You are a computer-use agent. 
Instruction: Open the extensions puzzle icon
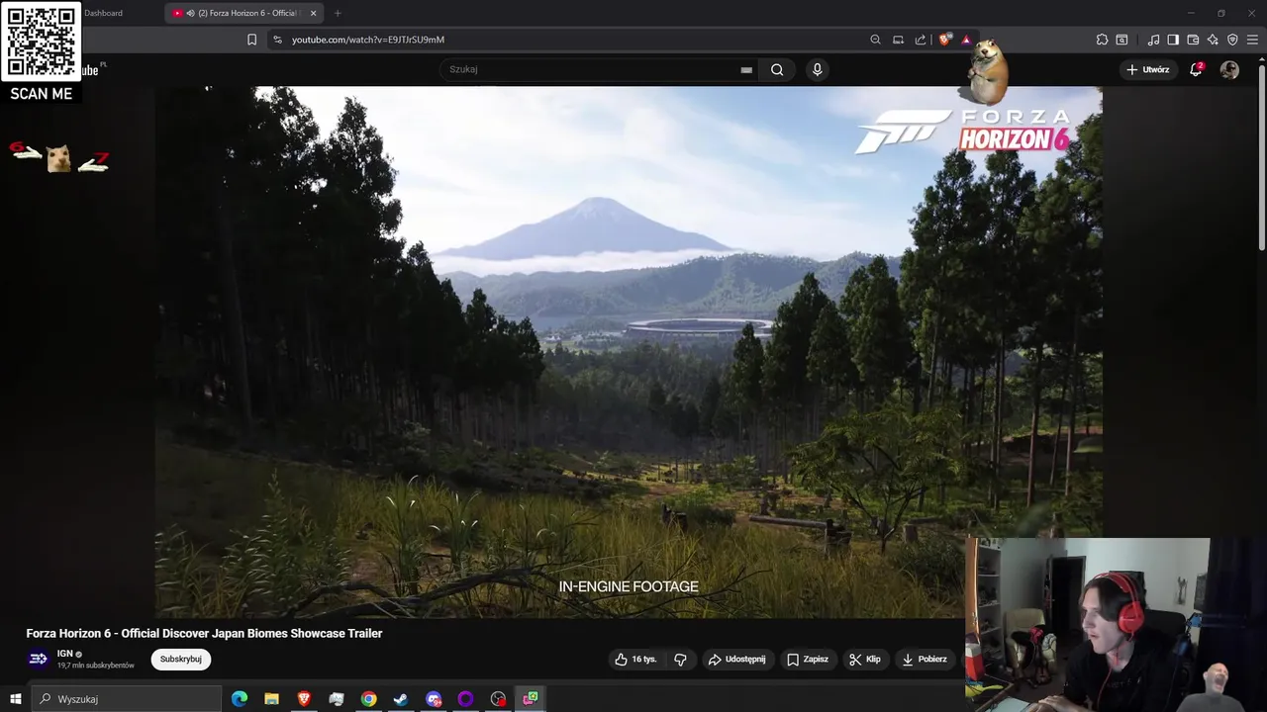[x=1102, y=40]
